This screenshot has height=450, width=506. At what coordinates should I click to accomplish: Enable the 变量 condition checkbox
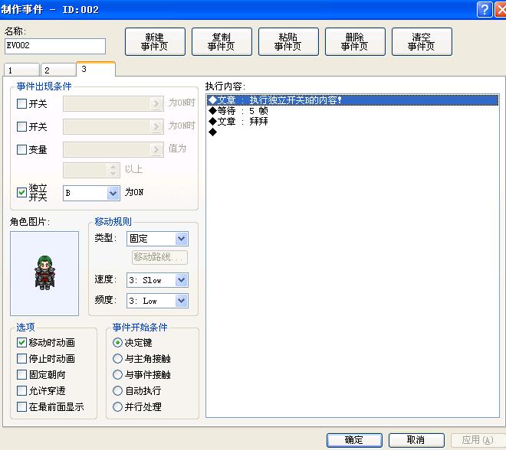pos(21,149)
